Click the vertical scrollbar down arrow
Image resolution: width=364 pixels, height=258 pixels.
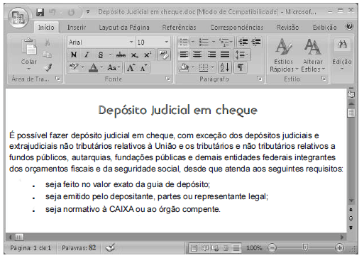(351, 201)
